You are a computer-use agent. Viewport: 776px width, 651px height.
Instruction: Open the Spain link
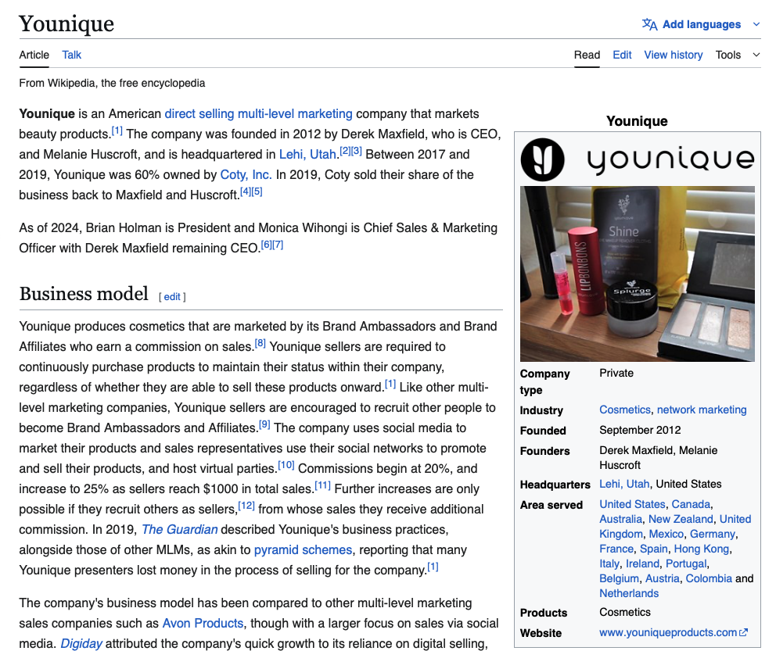[x=653, y=549]
